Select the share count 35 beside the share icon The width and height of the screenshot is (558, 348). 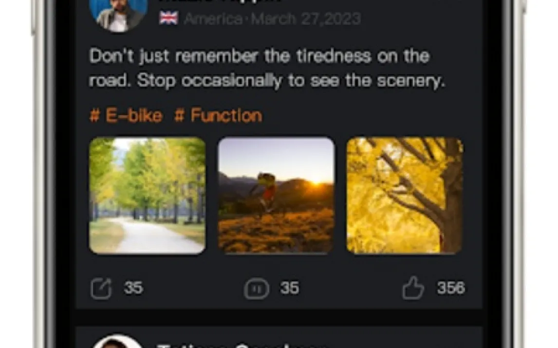click(133, 288)
